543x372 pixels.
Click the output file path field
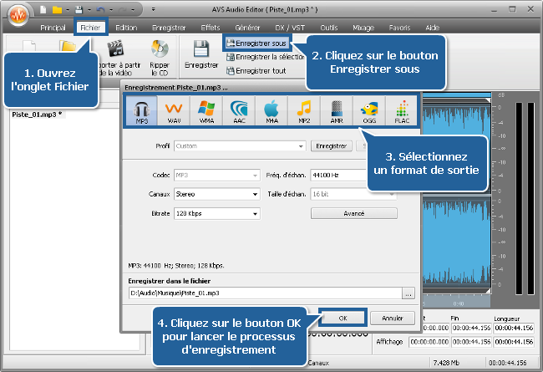(x=265, y=293)
